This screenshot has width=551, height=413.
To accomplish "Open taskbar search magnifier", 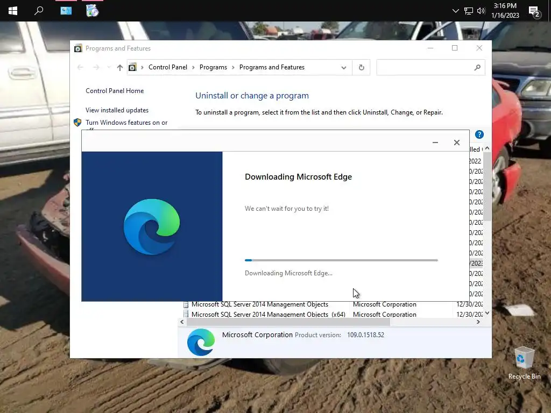I will coord(39,11).
